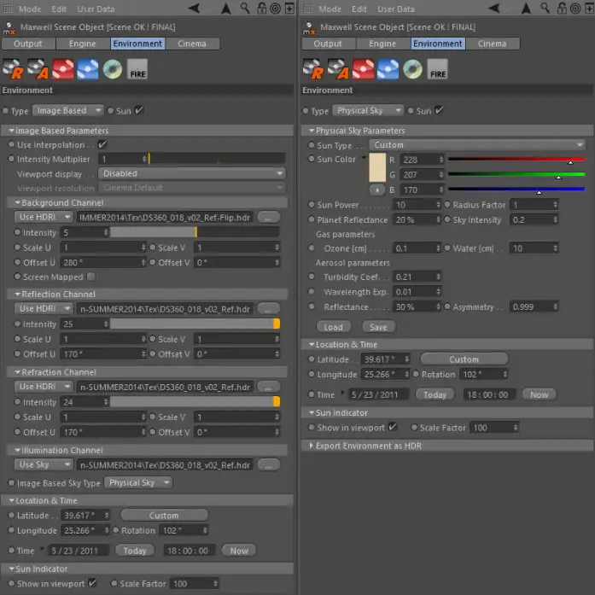
Task: Toggle Show in viewport in right panel
Action: click(393, 428)
